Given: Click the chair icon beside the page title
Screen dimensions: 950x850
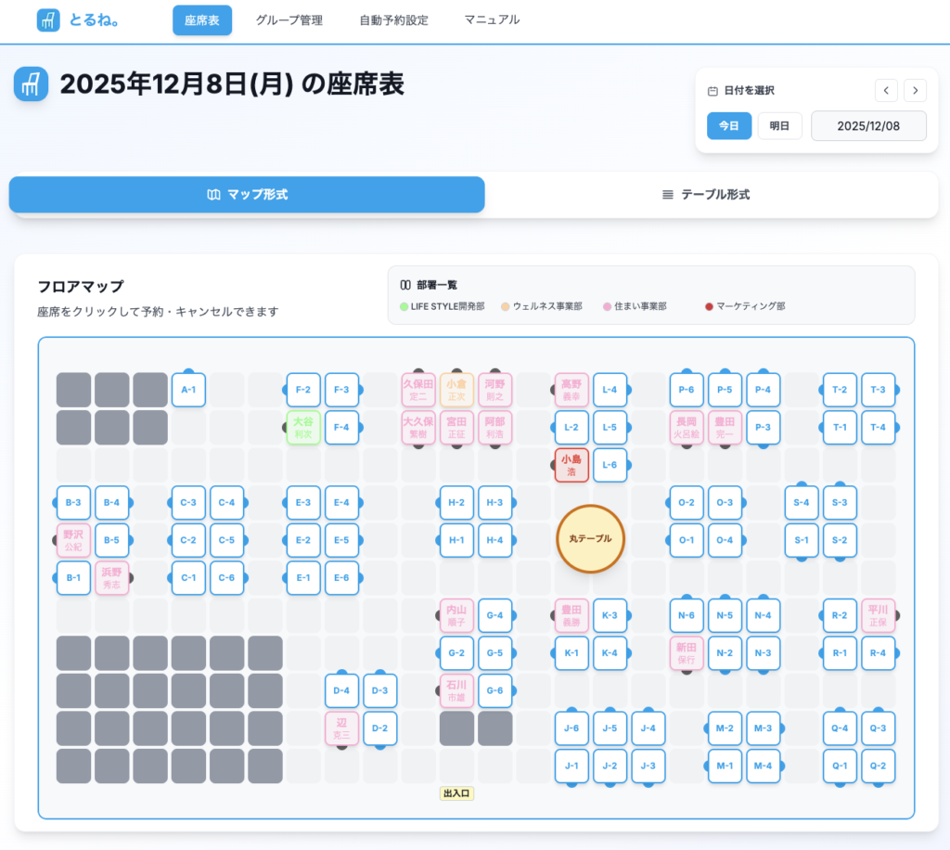Looking at the screenshot, I should [x=31, y=84].
